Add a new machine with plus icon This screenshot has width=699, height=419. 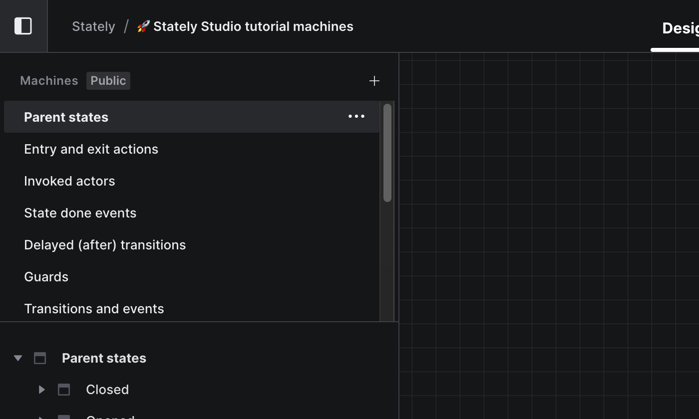tap(374, 81)
